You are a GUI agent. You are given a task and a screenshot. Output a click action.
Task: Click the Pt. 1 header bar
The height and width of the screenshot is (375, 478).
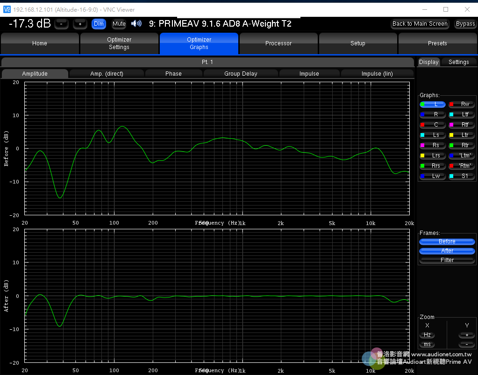coord(207,62)
